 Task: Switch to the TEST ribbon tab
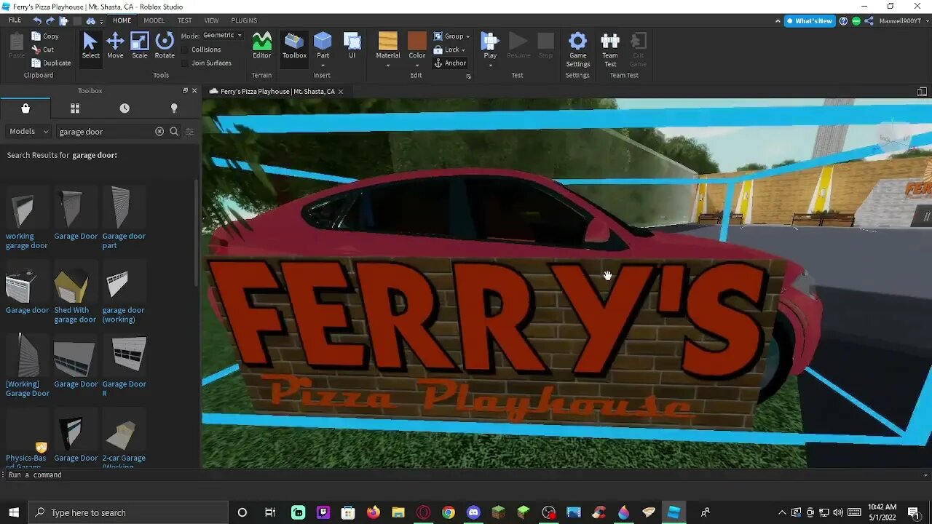pos(185,20)
